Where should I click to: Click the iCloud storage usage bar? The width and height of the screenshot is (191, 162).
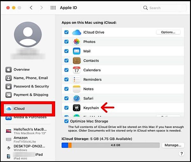tap(110, 145)
